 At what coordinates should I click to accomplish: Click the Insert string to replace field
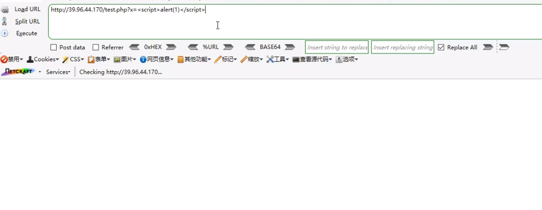(337, 47)
